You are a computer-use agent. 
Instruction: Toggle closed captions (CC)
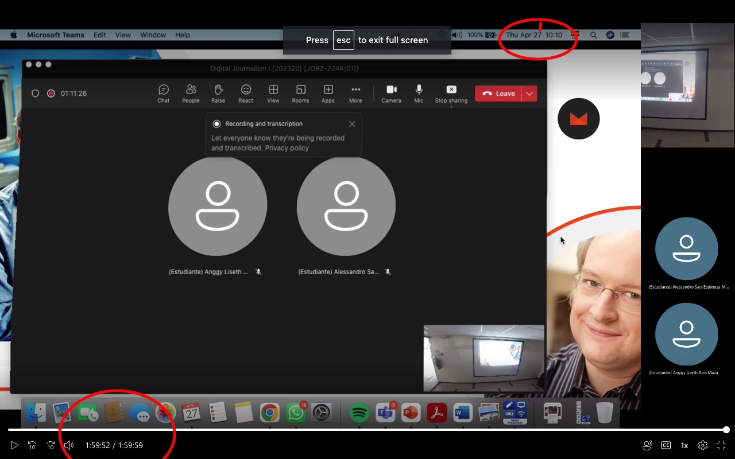[x=666, y=445]
